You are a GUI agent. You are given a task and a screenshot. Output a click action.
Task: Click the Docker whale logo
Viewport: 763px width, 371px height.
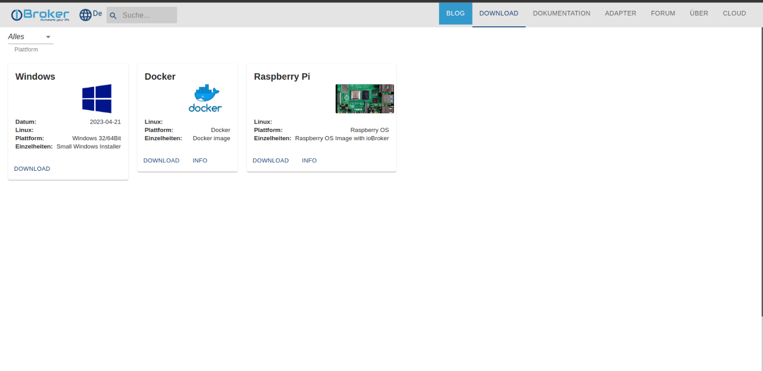coord(206,98)
